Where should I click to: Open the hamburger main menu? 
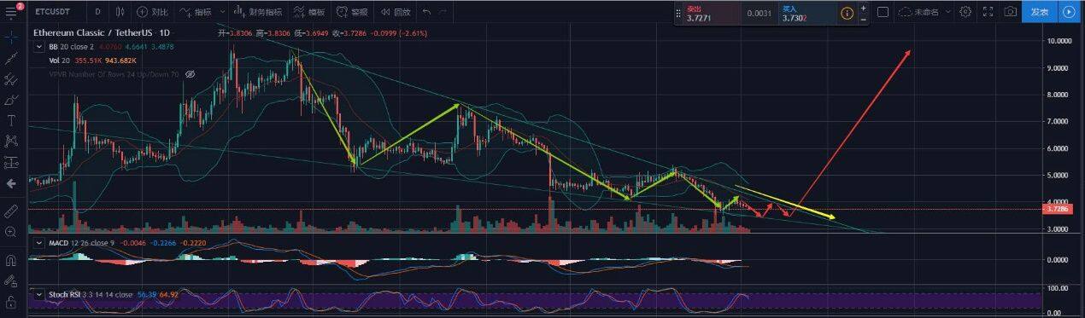click(10, 12)
